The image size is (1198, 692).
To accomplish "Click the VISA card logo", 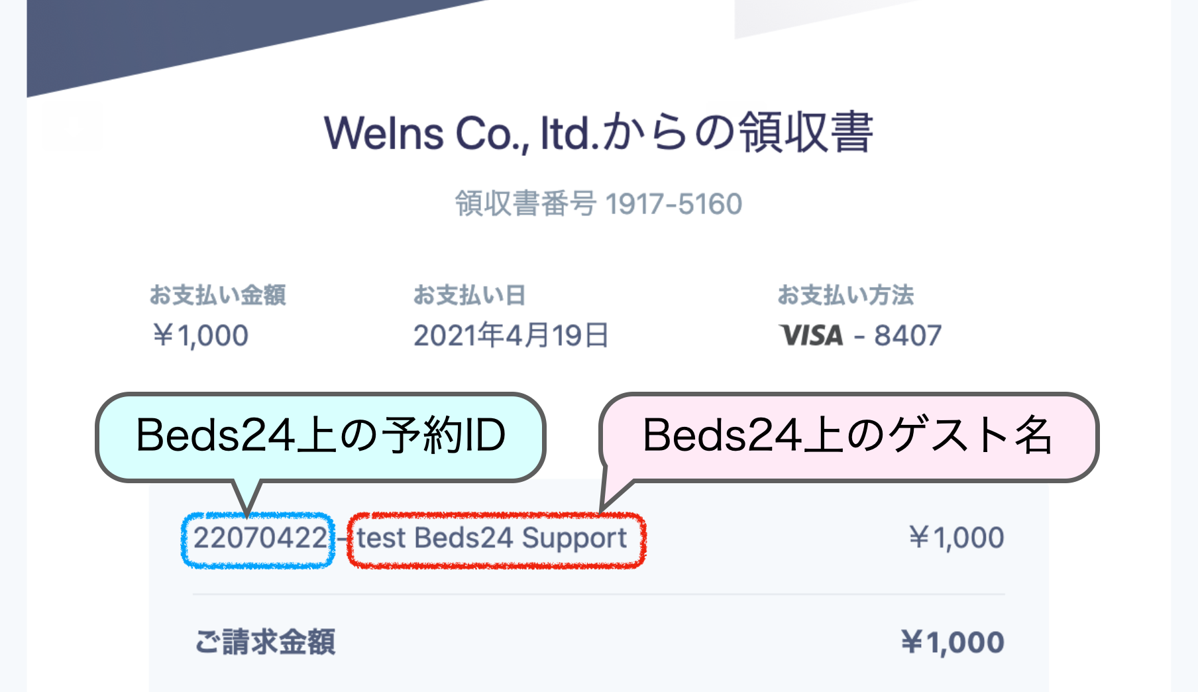I will pos(812,335).
